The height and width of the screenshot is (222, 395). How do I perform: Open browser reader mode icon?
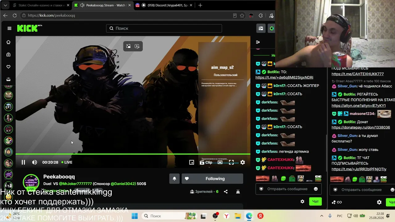(235, 15)
